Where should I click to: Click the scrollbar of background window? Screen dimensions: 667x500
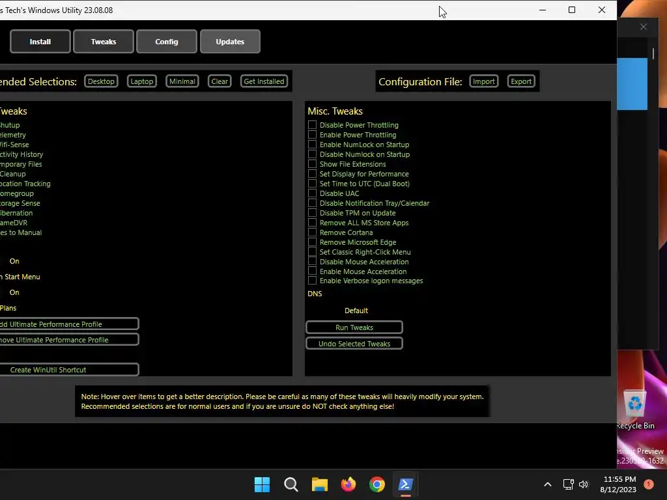click(653, 54)
